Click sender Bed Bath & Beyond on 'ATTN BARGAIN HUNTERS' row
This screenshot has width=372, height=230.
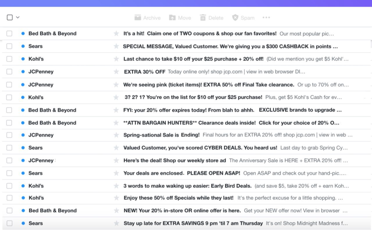(52, 123)
